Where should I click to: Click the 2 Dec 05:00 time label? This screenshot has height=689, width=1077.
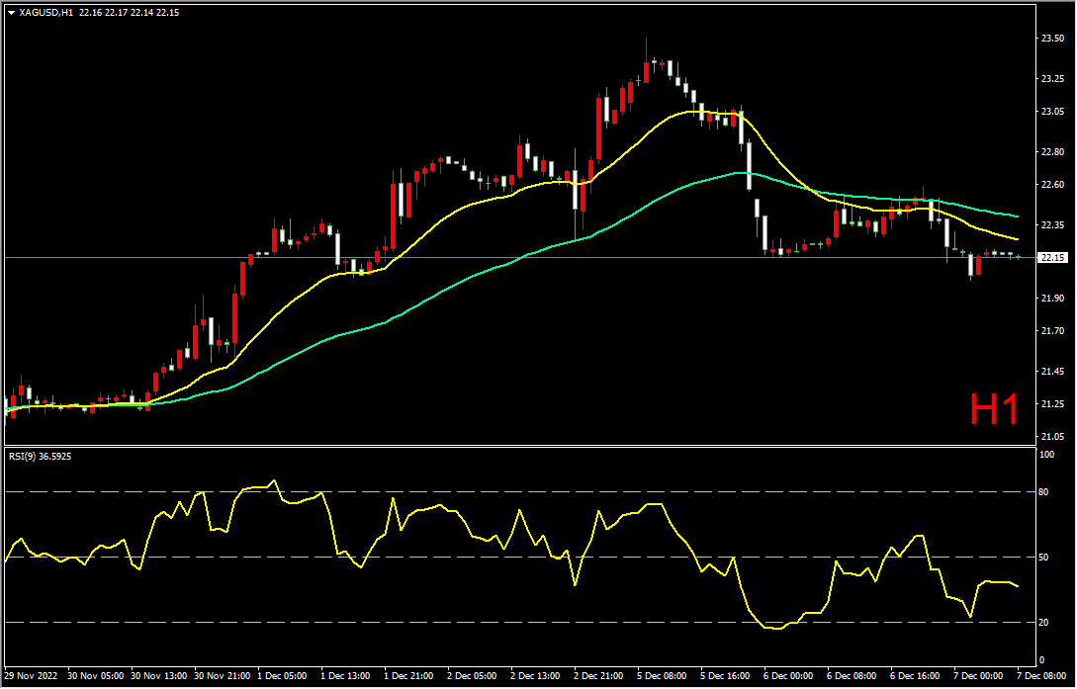(474, 676)
